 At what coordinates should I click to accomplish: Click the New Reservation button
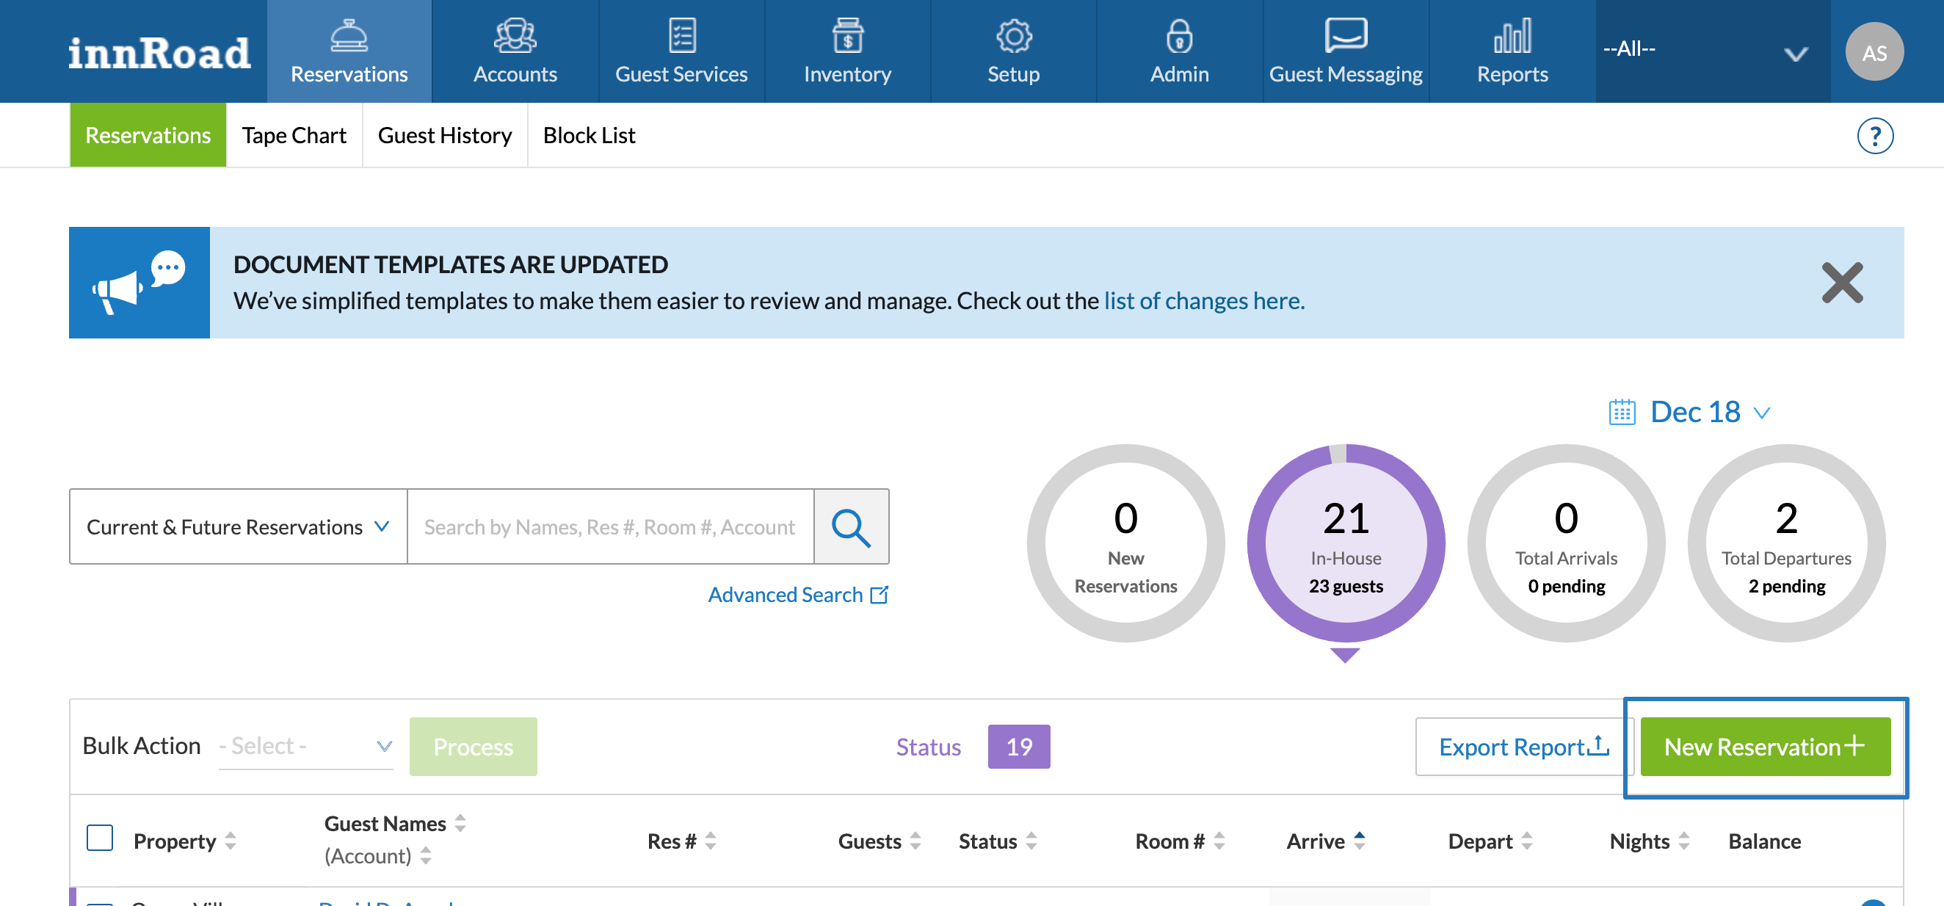point(1764,746)
